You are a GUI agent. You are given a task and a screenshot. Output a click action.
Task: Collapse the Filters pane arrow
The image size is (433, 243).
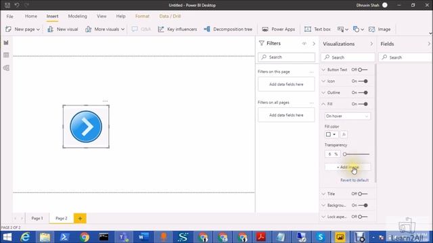314,43
